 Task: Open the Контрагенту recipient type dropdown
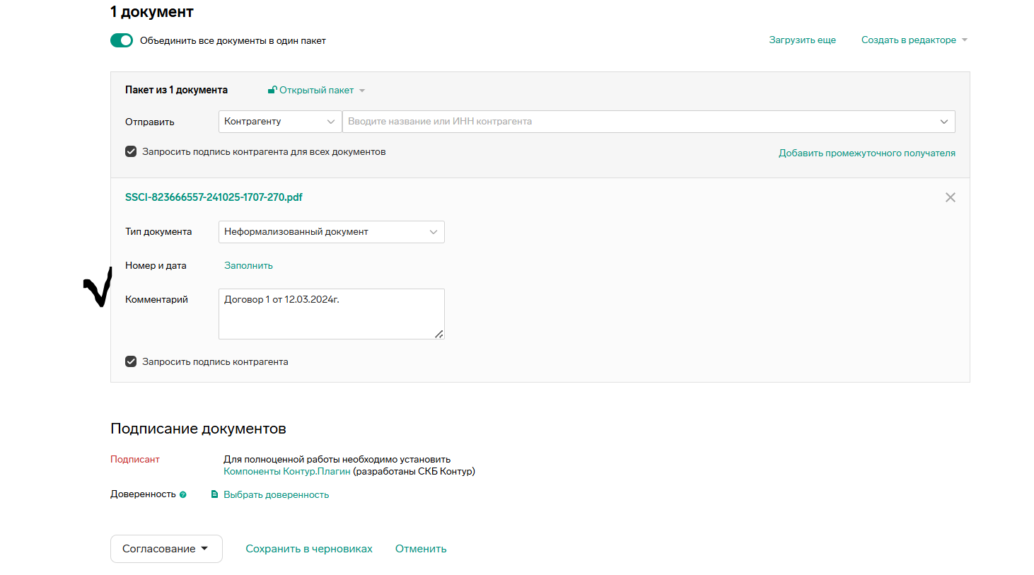coord(279,122)
